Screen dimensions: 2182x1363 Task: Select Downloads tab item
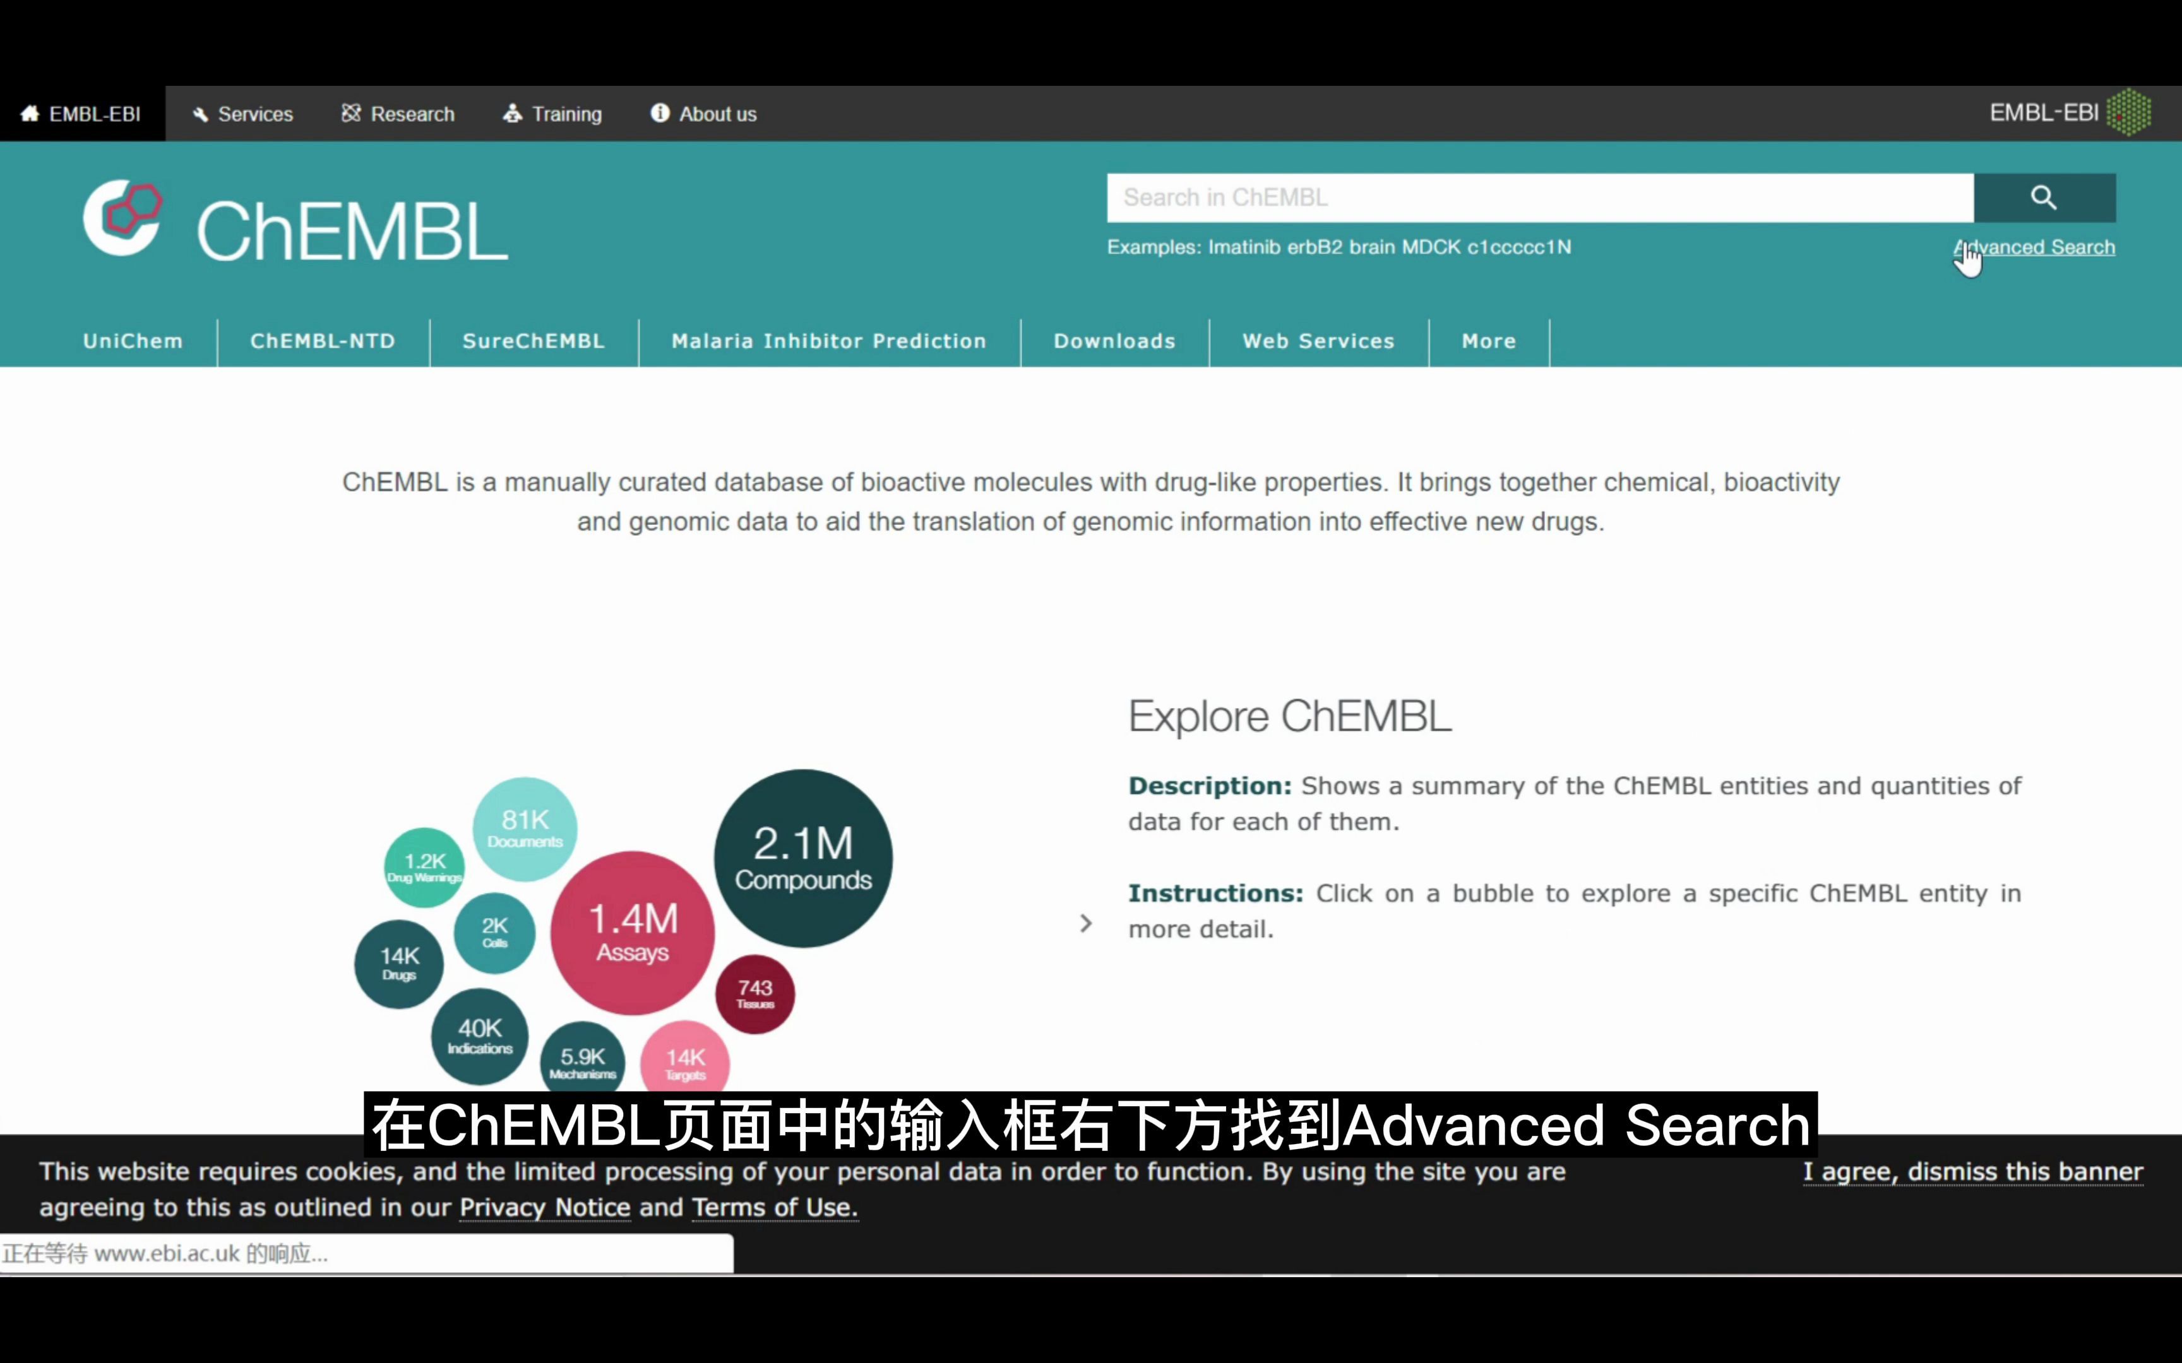1116,341
